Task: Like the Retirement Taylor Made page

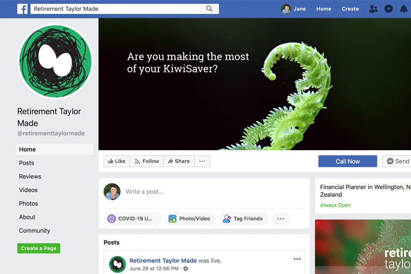Action: tap(116, 161)
